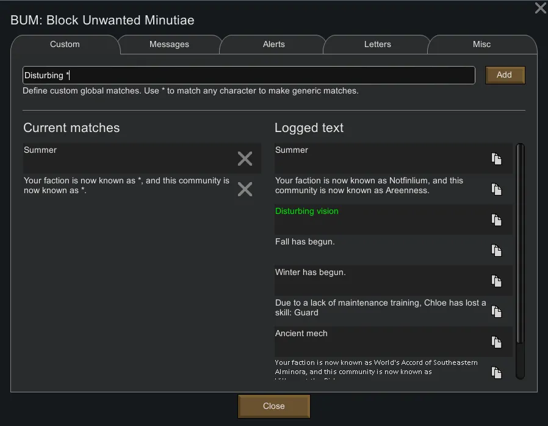Copy the logged 'Summer' text
Screen dimensions: 548x426
tap(497, 159)
